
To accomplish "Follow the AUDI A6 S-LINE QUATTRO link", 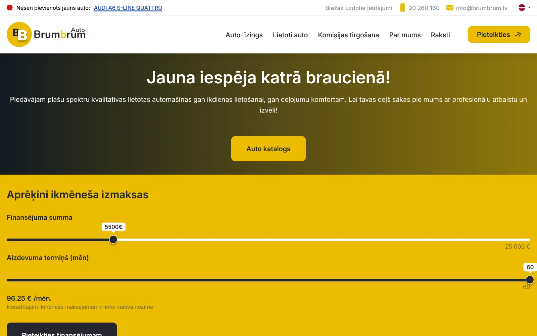I will [x=128, y=8].
